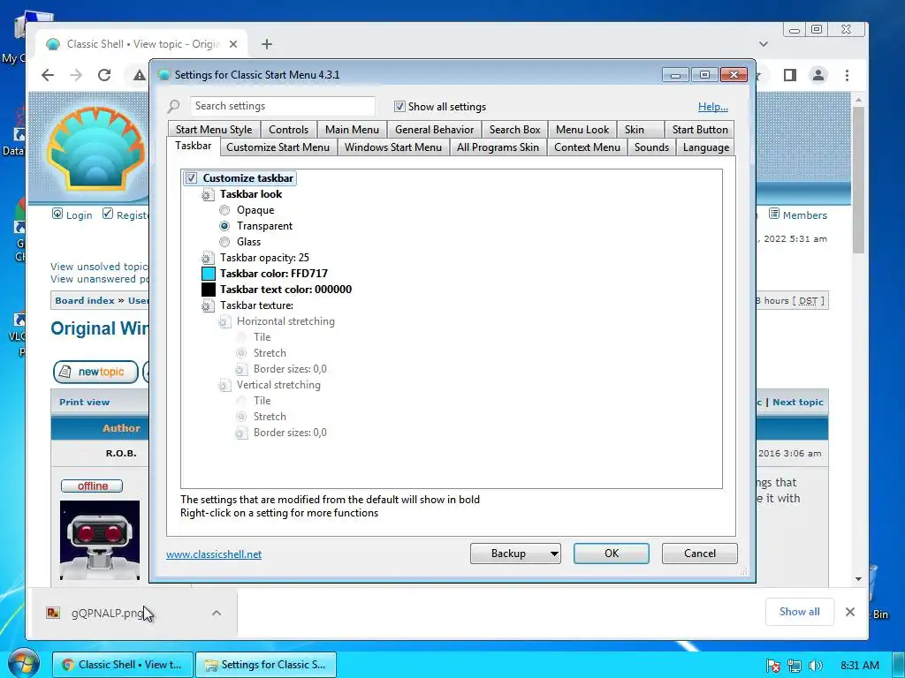Click Chrome back arrow button

[x=48, y=75]
